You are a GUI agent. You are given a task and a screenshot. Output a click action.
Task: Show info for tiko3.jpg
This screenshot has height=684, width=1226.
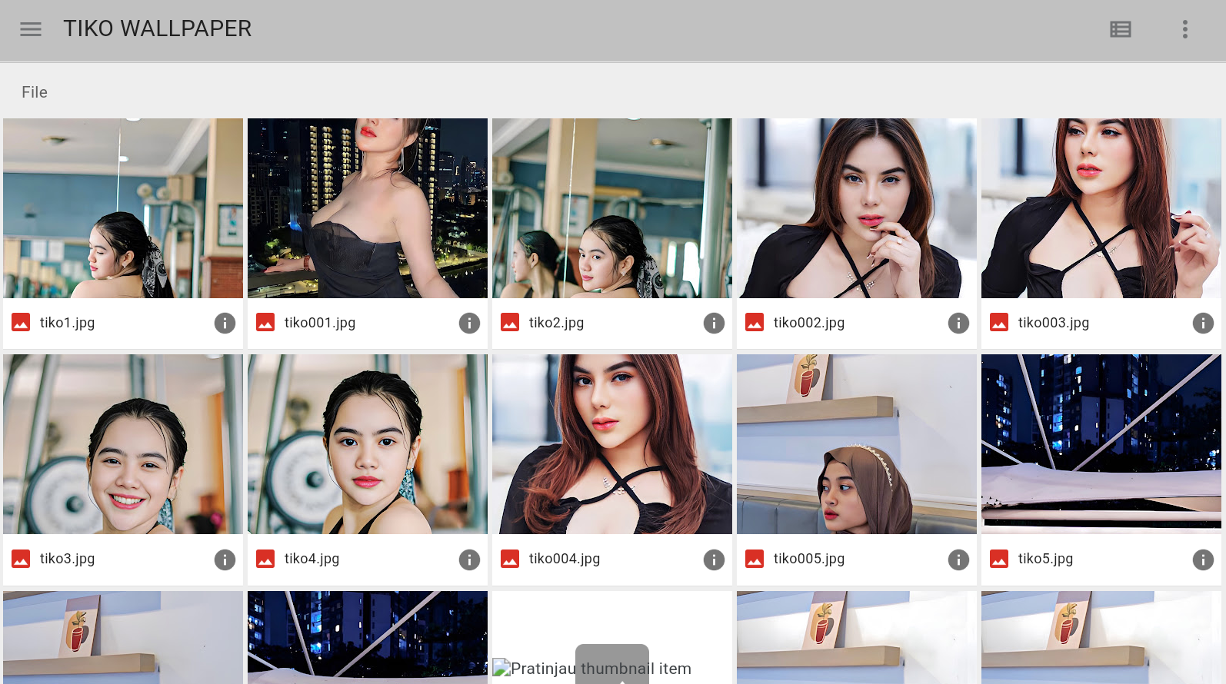pyautogui.click(x=225, y=559)
